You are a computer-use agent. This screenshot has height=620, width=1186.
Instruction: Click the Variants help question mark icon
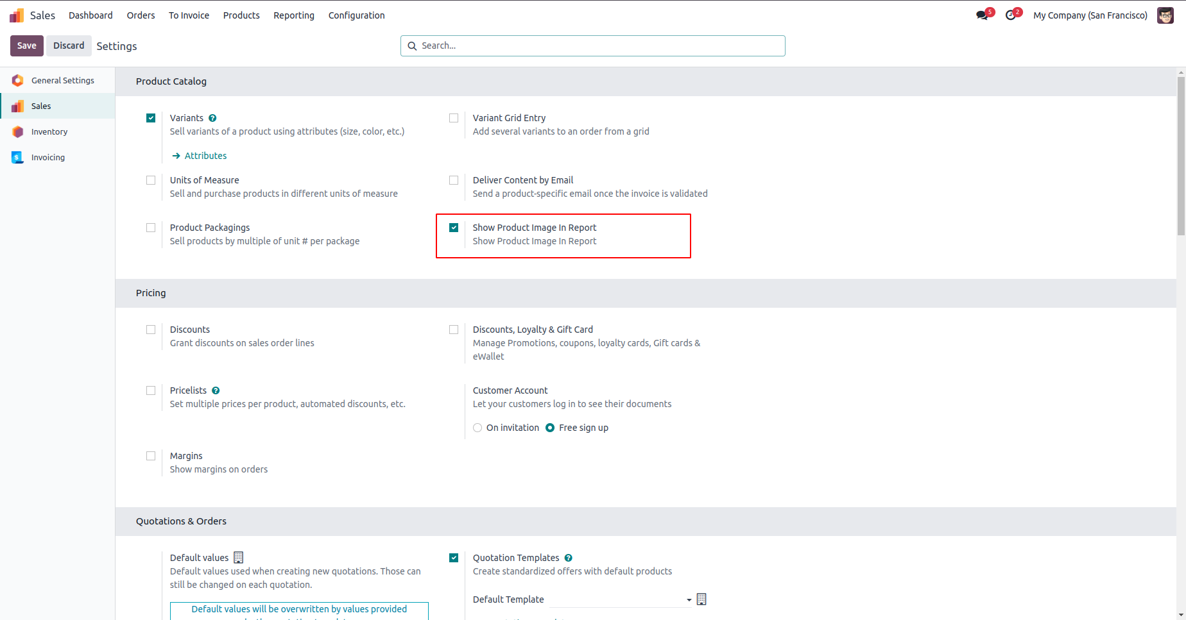coord(212,118)
